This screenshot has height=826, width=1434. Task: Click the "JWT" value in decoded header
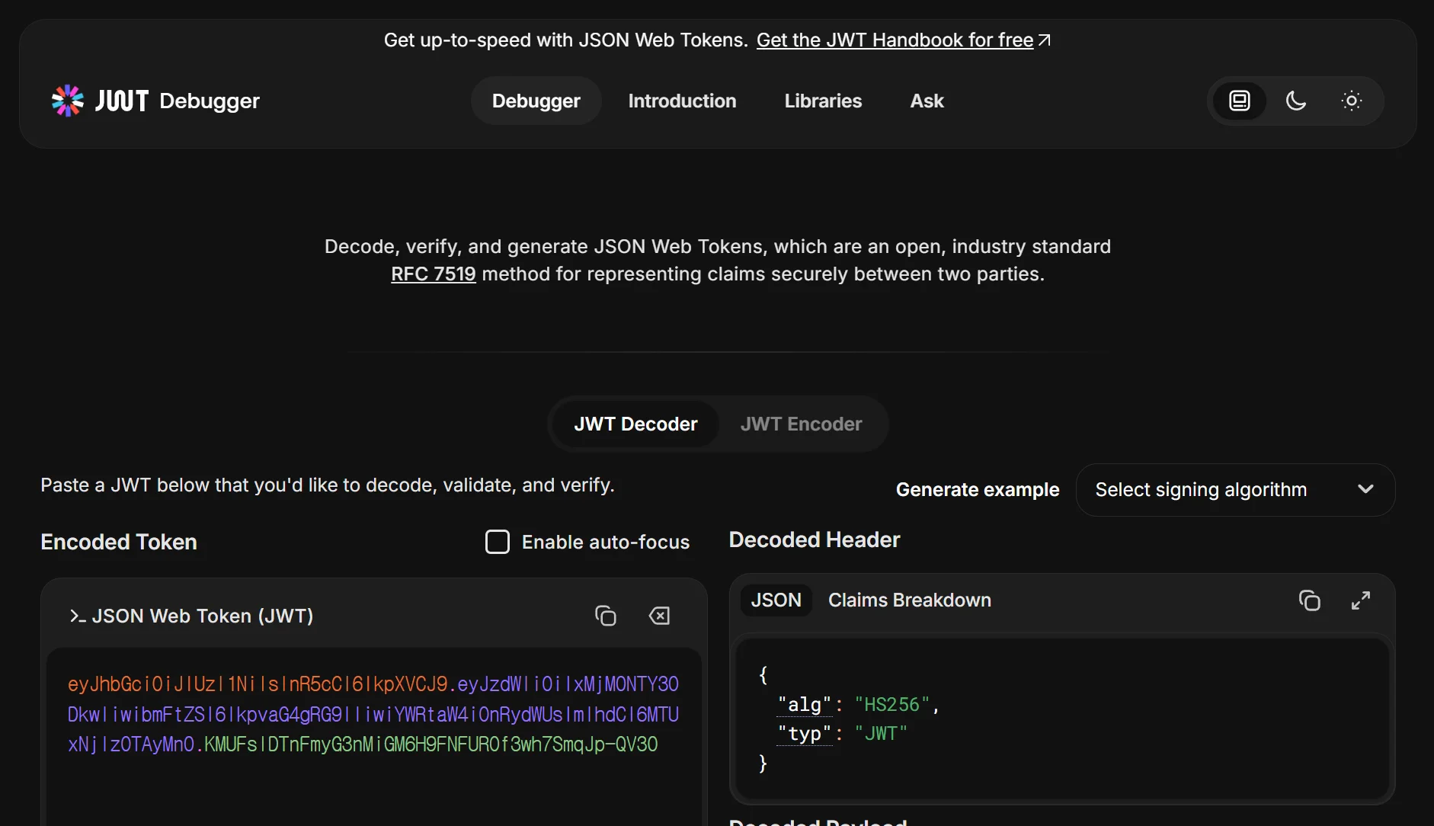[881, 734]
